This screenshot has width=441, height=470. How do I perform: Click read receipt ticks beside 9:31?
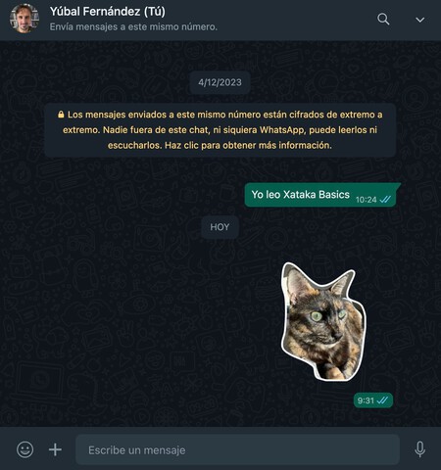coord(382,400)
